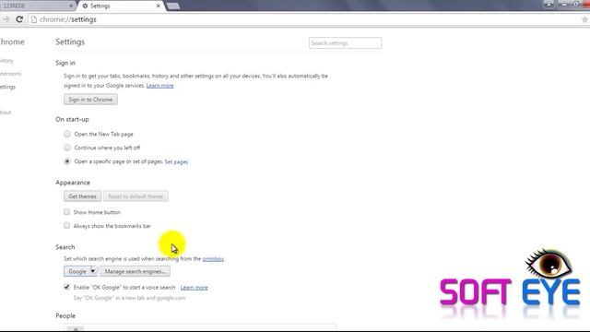Open the Set pages link
This screenshot has height=332, width=590.
coord(176,161)
